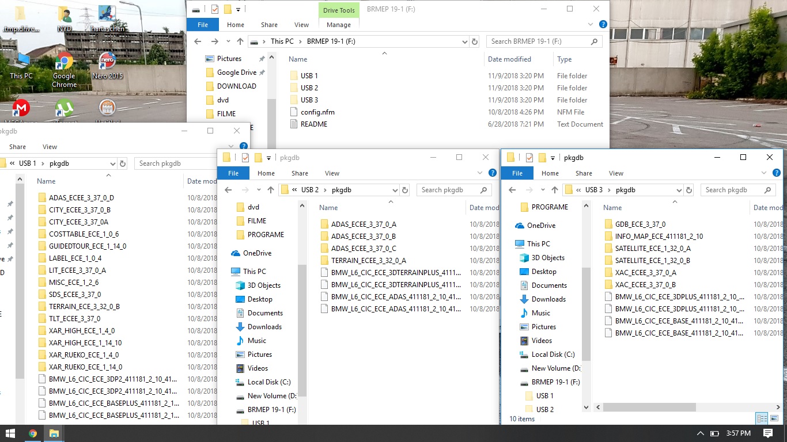Click Properties icon in USB 3 title bar
Image resolution: width=787 pixels, height=442 pixels.
pyautogui.click(x=529, y=157)
